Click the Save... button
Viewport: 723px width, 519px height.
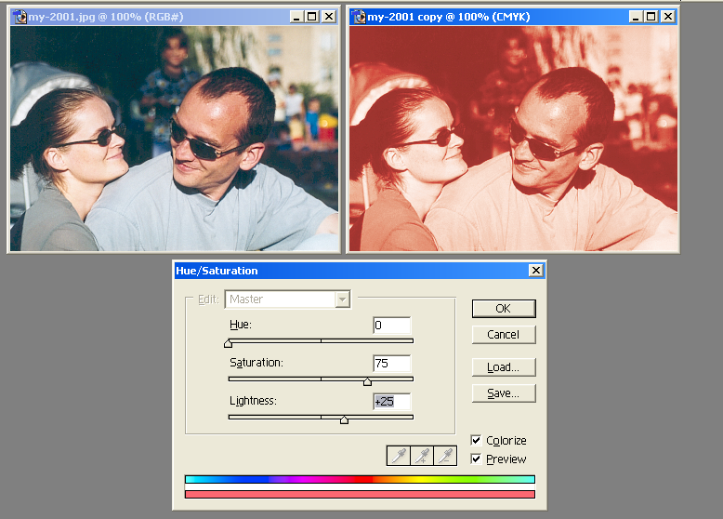tap(503, 393)
